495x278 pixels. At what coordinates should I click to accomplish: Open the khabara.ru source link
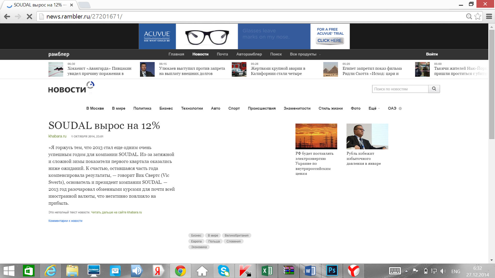click(57, 136)
